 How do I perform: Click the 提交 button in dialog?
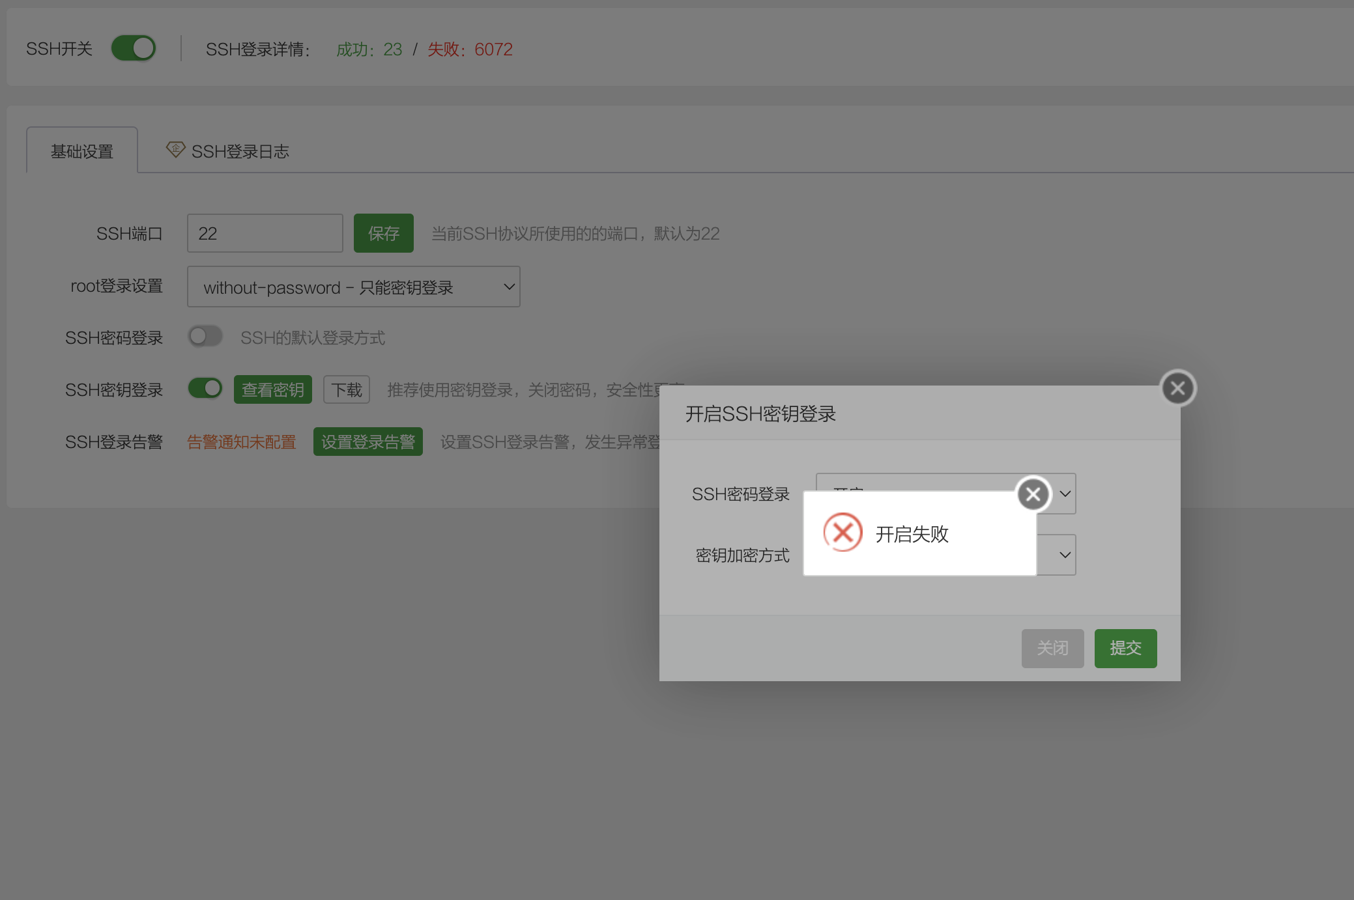coord(1126,648)
